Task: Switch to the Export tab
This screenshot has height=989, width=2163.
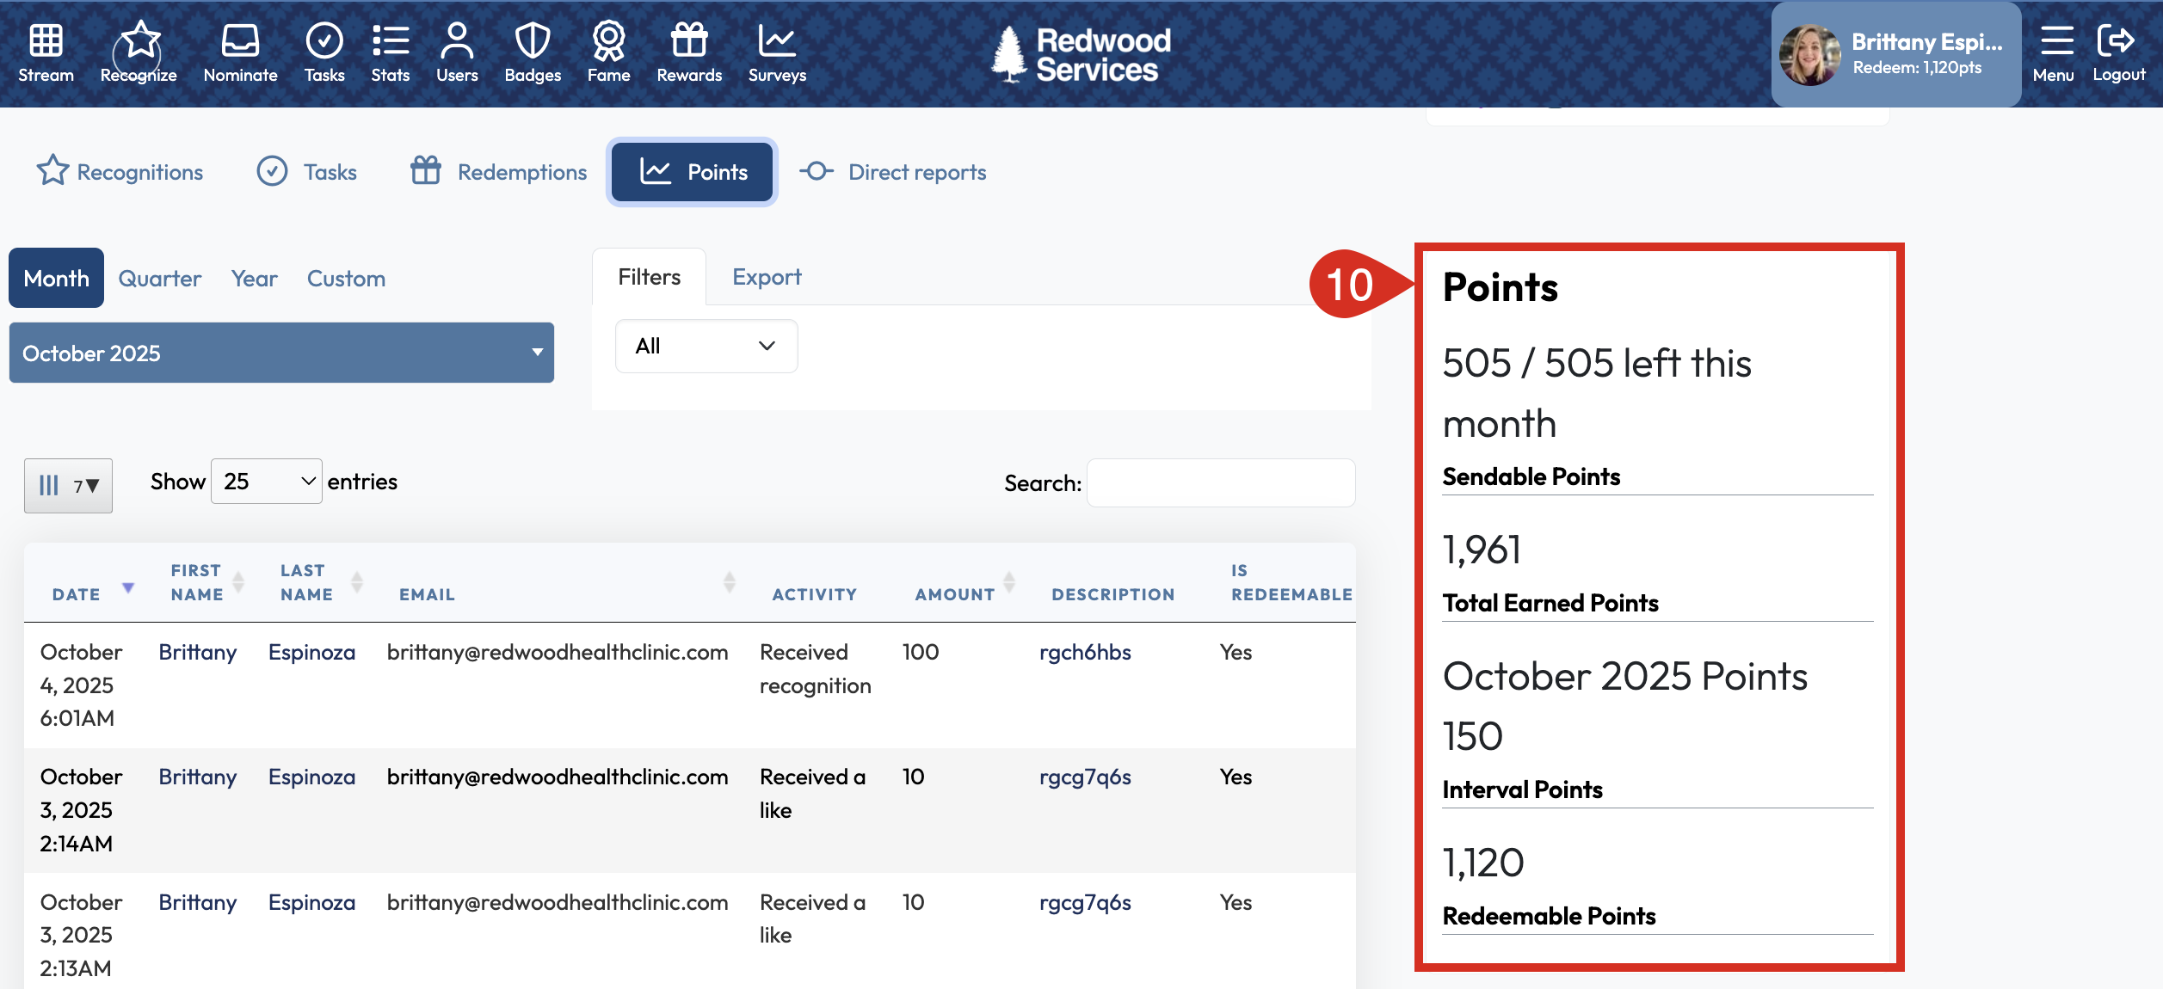Action: point(766,277)
